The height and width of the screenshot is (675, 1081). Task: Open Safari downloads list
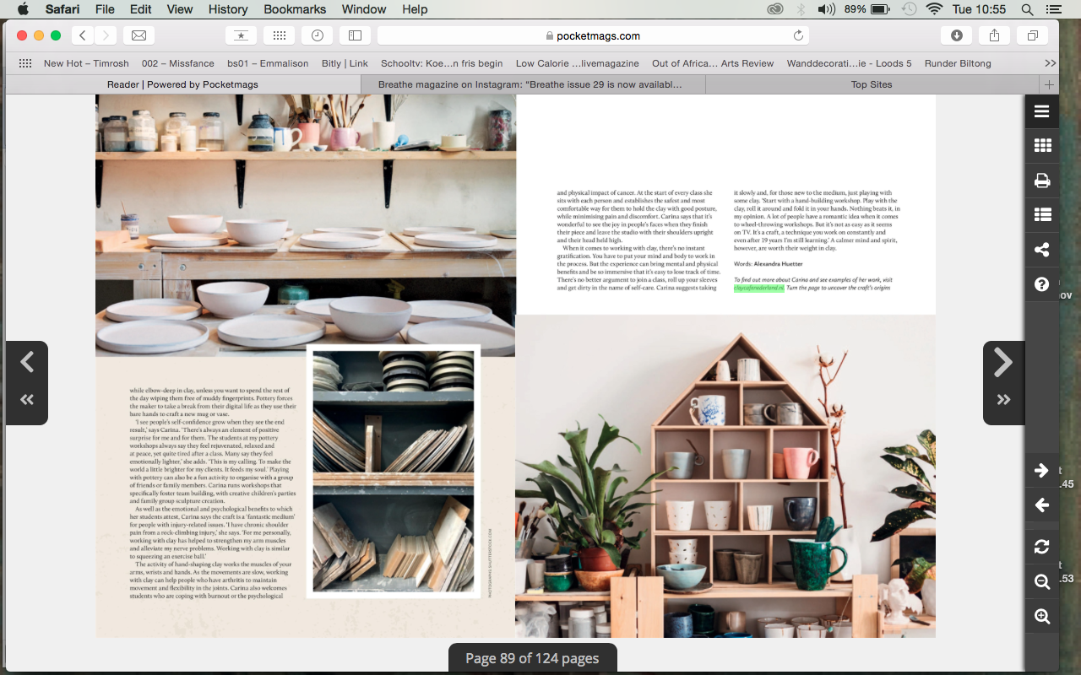[x=956, y=35]
